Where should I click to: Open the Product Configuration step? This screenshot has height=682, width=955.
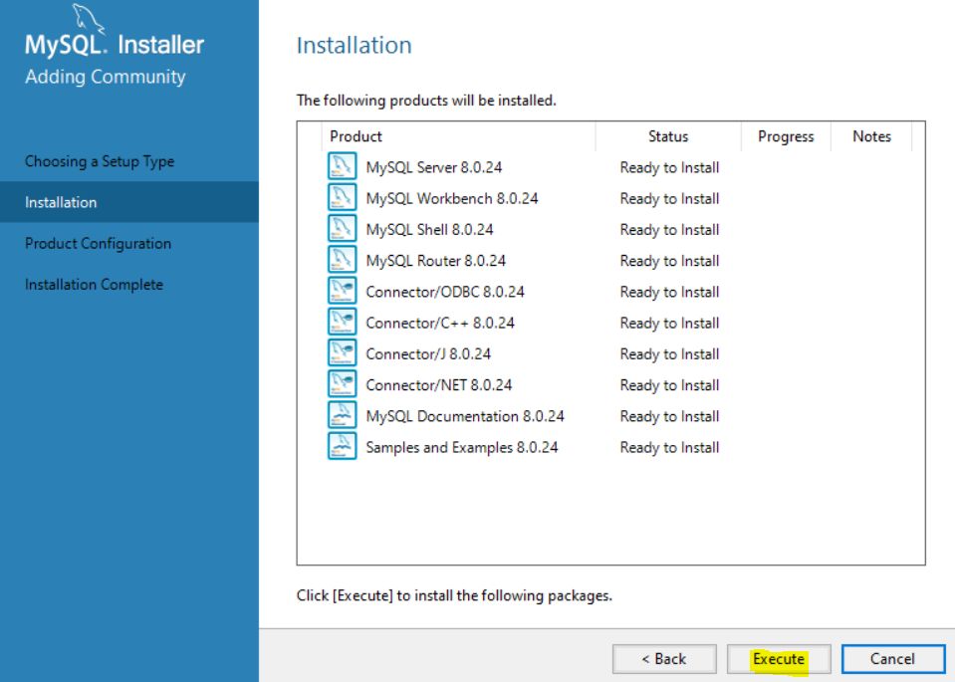pos(98,244)
